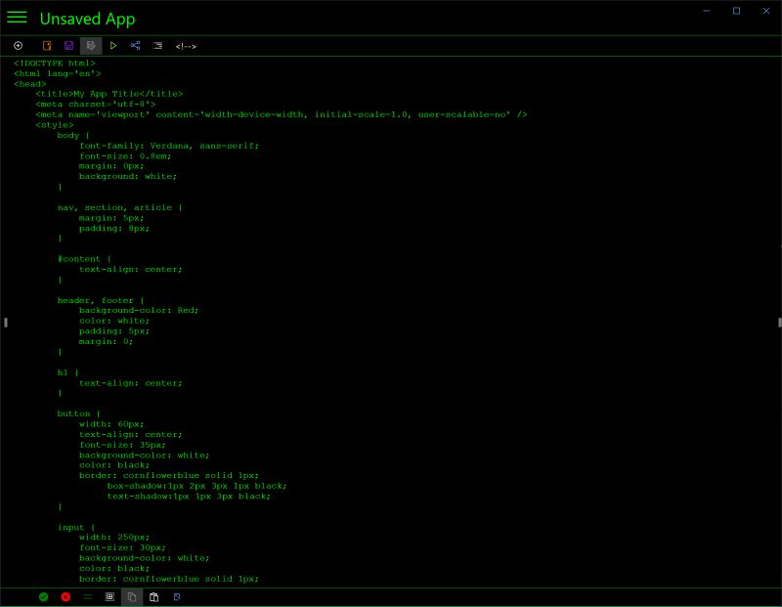Run the app with the play icon
Screen dimensions: 782x607
coord(113,46)
